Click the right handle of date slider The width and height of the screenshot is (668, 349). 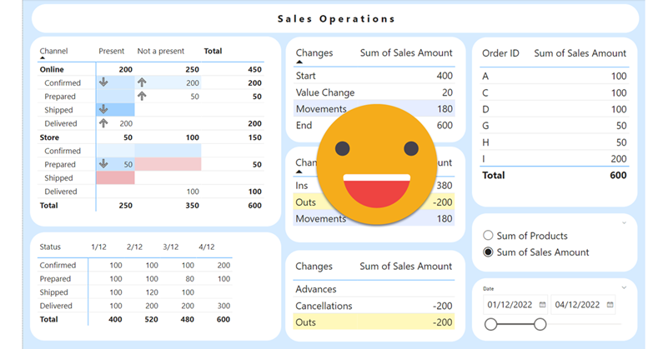point(540,324)
